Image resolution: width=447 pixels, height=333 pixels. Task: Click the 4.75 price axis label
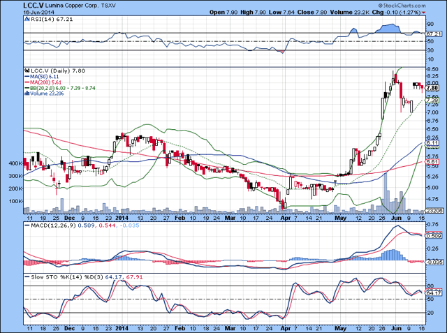[433, 198]
